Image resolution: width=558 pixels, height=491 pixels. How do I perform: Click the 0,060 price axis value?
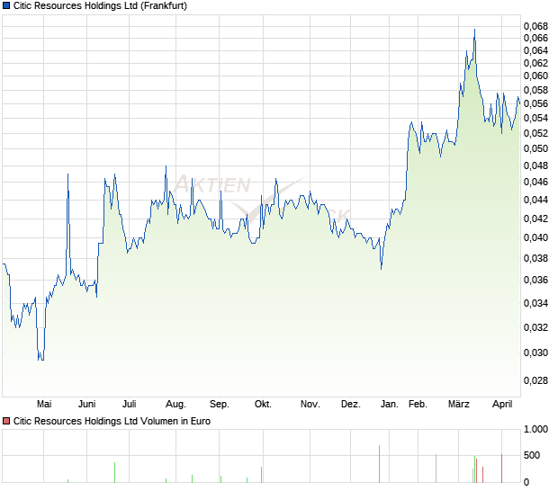pyautogui.click(x=535, y=76)
